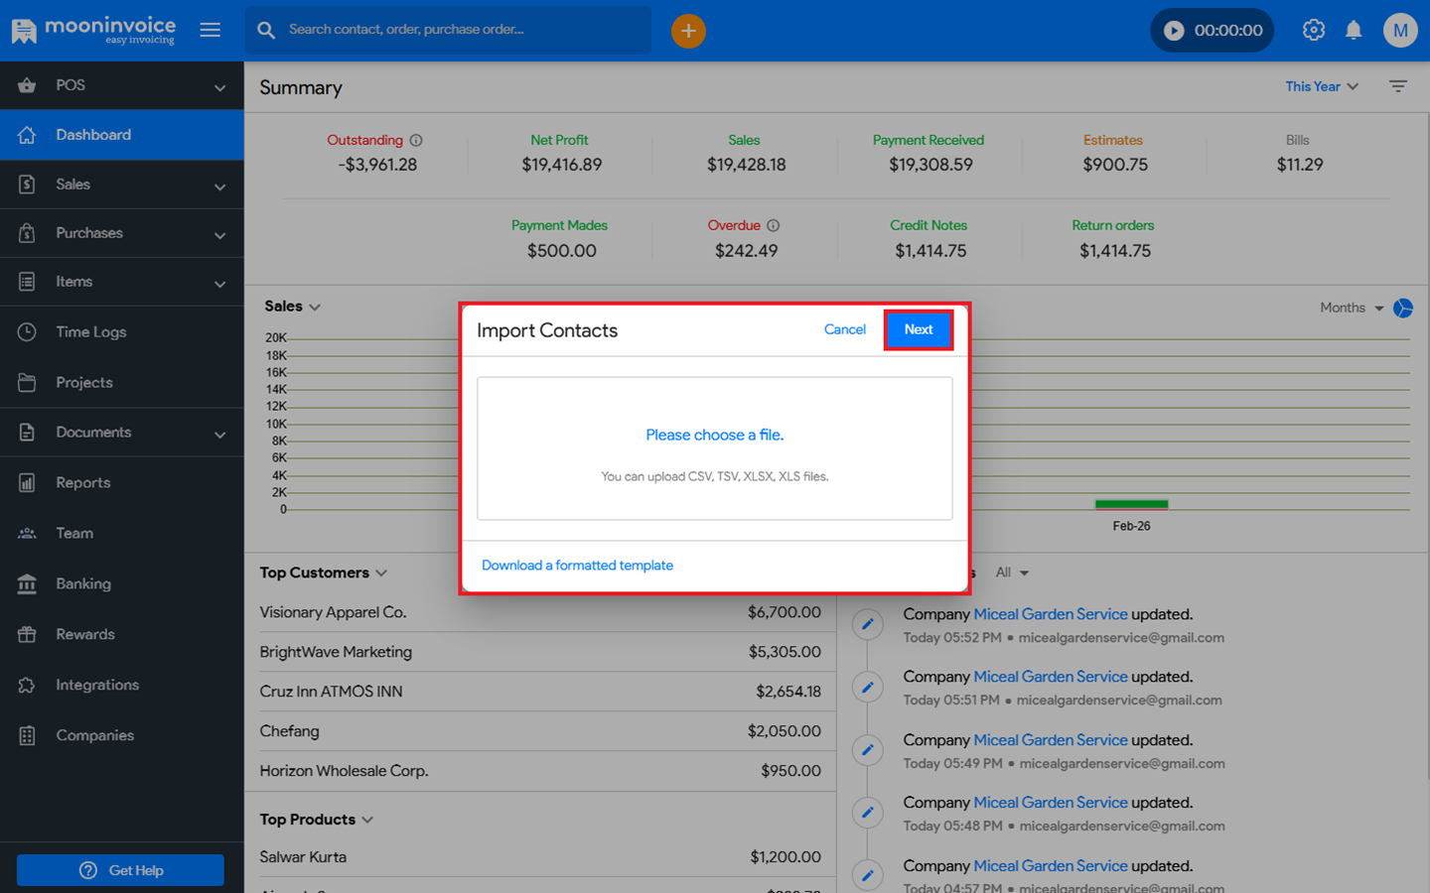Open Reports in the sidebar
1430x893 pixels.
click(83, 483)
